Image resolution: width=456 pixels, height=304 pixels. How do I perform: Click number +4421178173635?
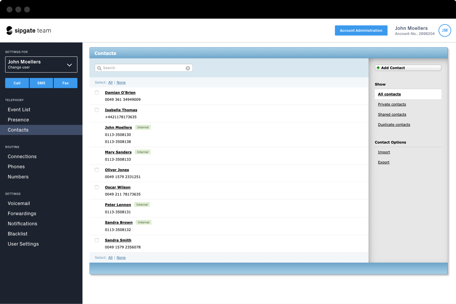[x=121, y=117]
